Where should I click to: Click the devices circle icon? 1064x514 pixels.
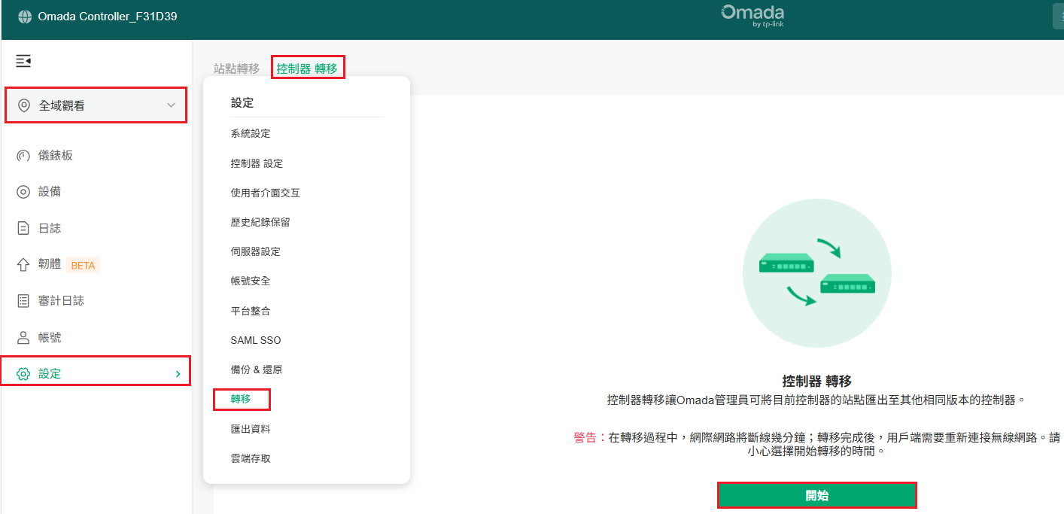tap(23, 192)
